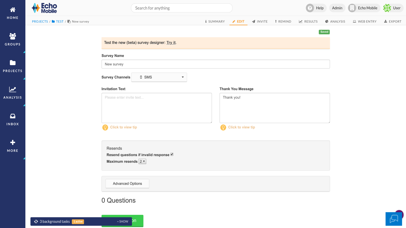Open the RESULTS tab

(308, 21)
